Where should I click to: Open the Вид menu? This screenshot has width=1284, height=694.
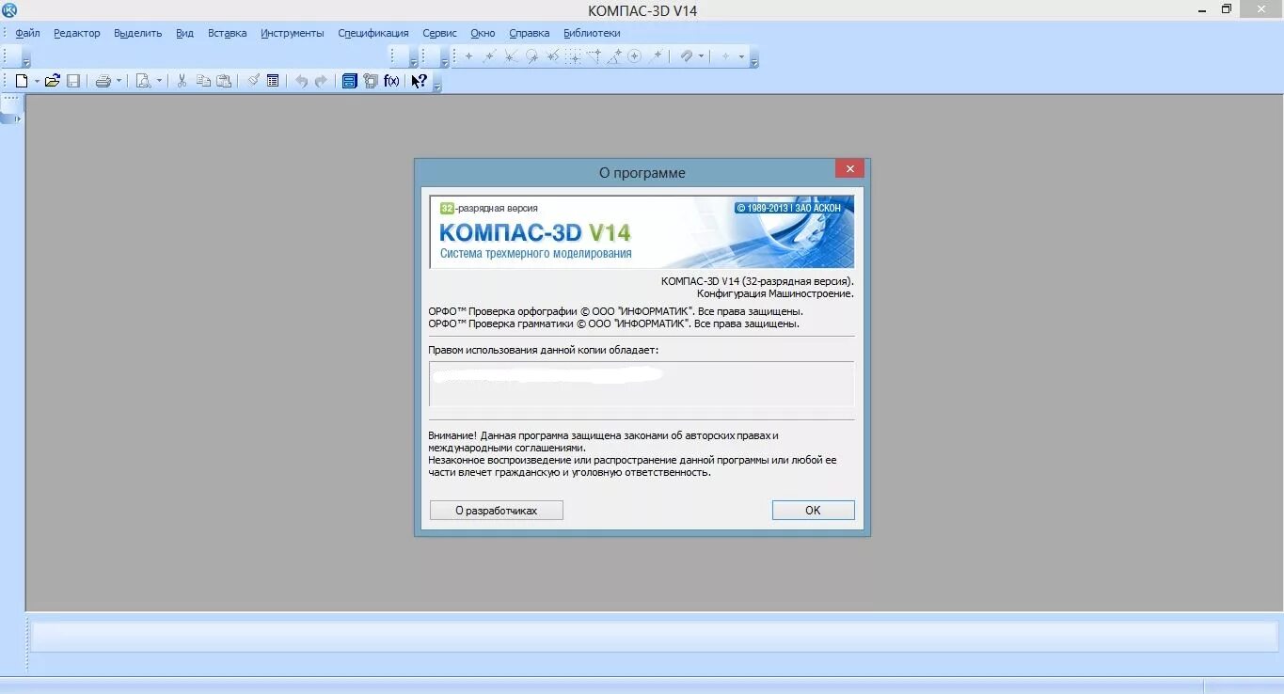184,33
